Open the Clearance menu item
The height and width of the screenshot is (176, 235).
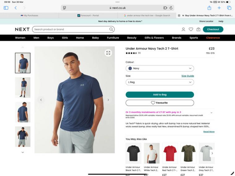pos(213,38)
